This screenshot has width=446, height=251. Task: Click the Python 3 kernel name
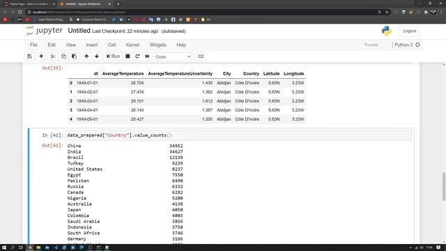coord(403,45)
